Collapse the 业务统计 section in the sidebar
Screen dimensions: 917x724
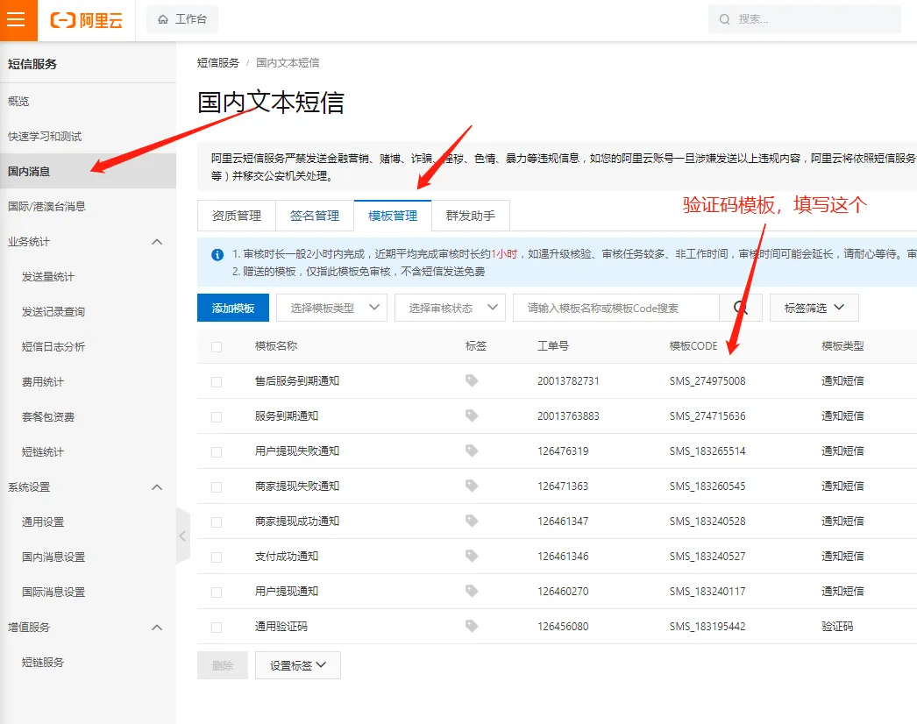(157, 241)
